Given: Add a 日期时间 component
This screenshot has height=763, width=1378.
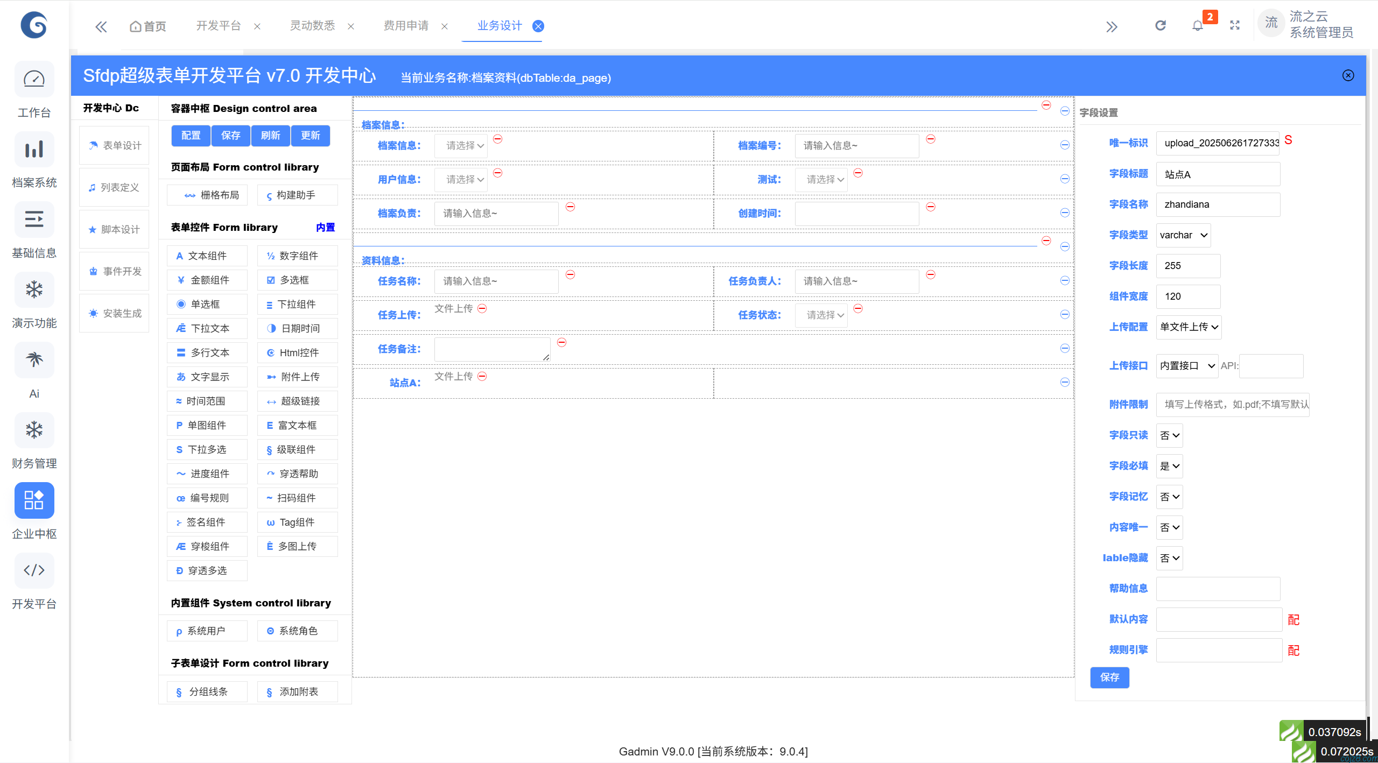Looking at the screenshot, I should (x=297, y=328).
